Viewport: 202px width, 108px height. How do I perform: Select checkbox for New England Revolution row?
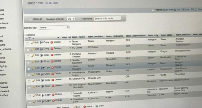coord(29,88)
